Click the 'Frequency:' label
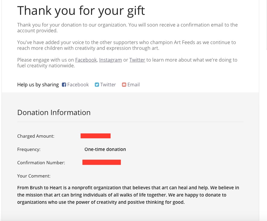 [x=29, y=149]
